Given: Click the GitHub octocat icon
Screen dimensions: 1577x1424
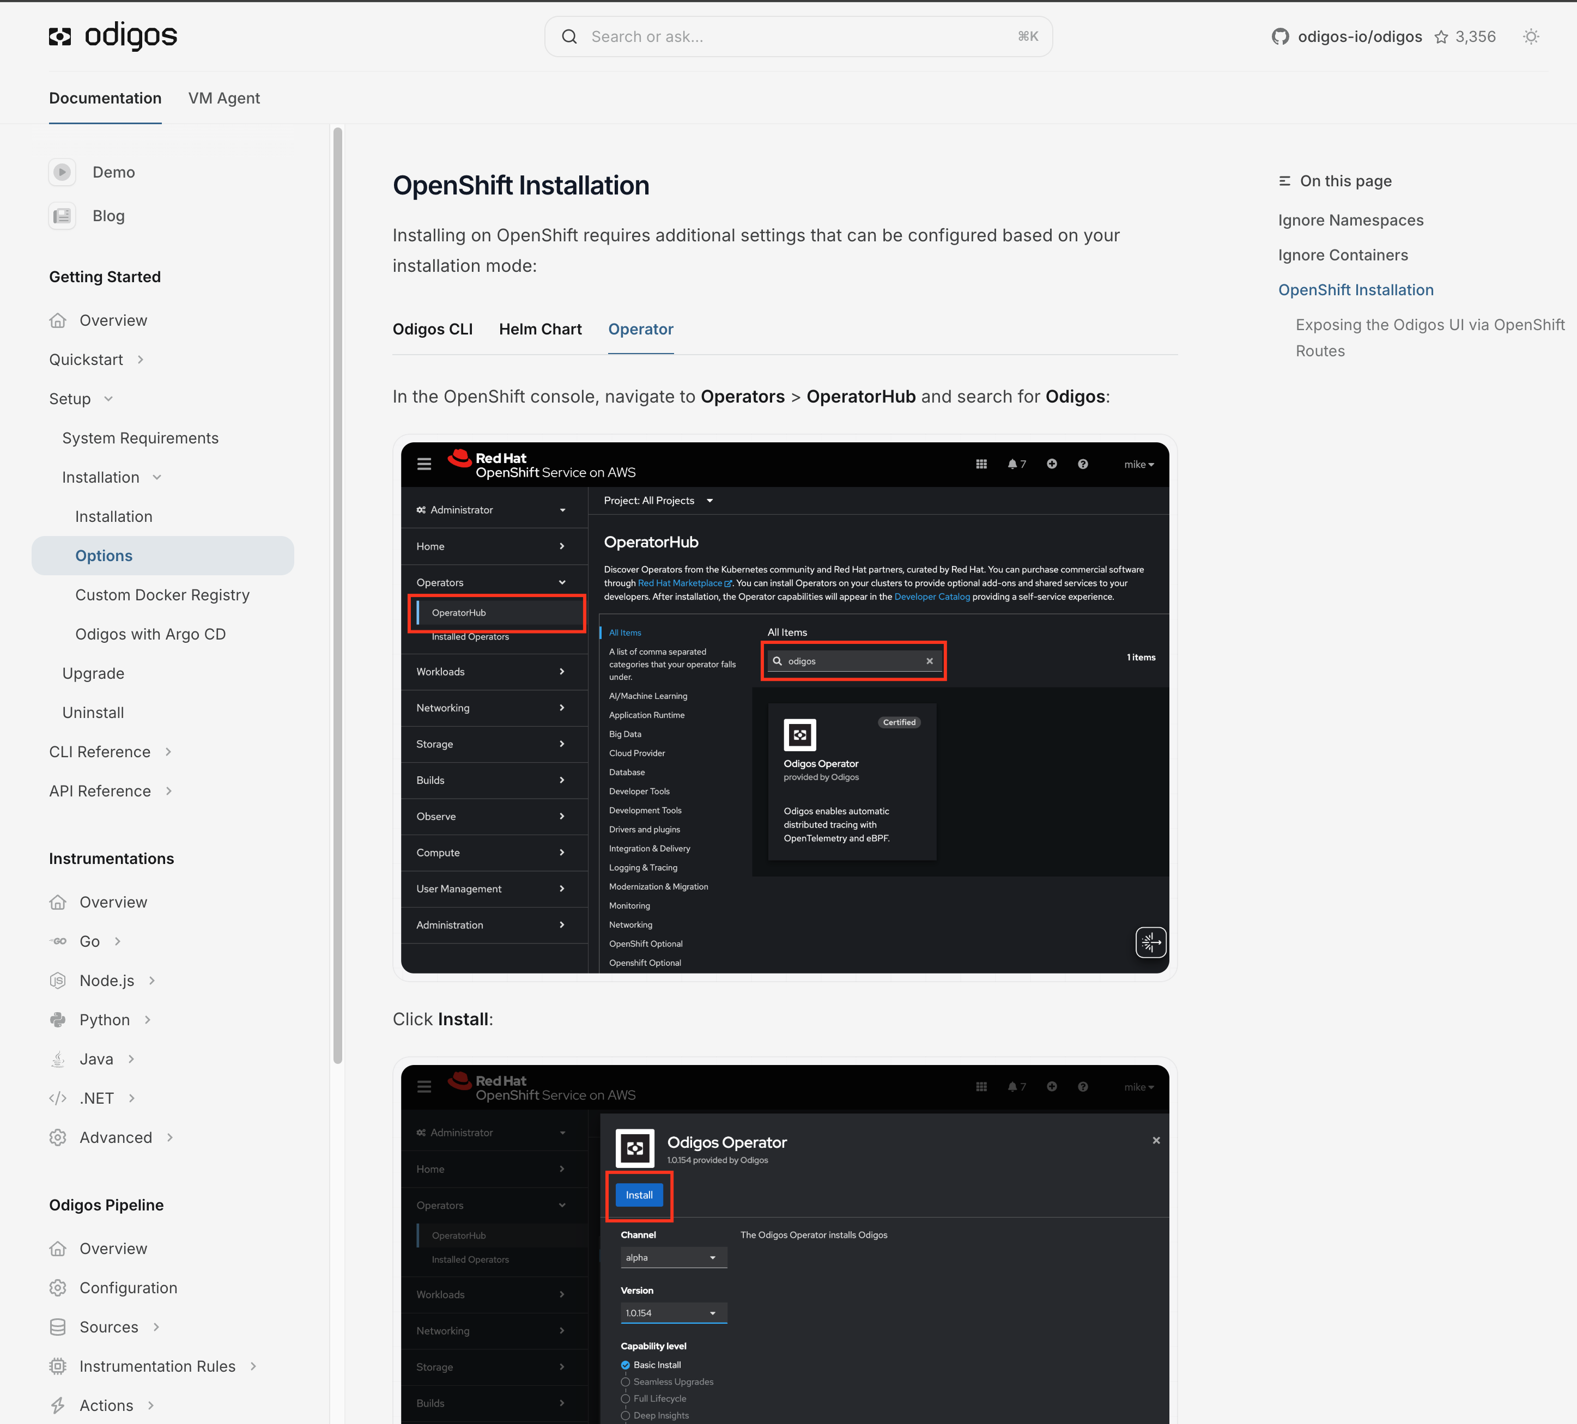Looking at the screenshot, I should (1280, 36).
